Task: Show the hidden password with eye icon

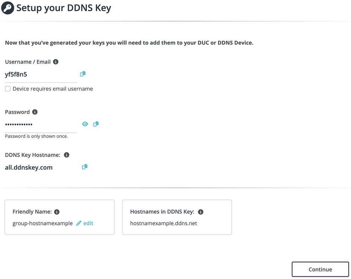Action: pyautogui.click(x=85, y=124)
